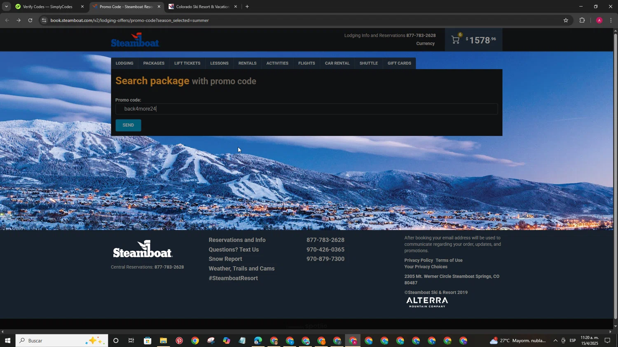Show hidden system tray icons
Viewport: 618px width, 347px height.
pos(555,340)
